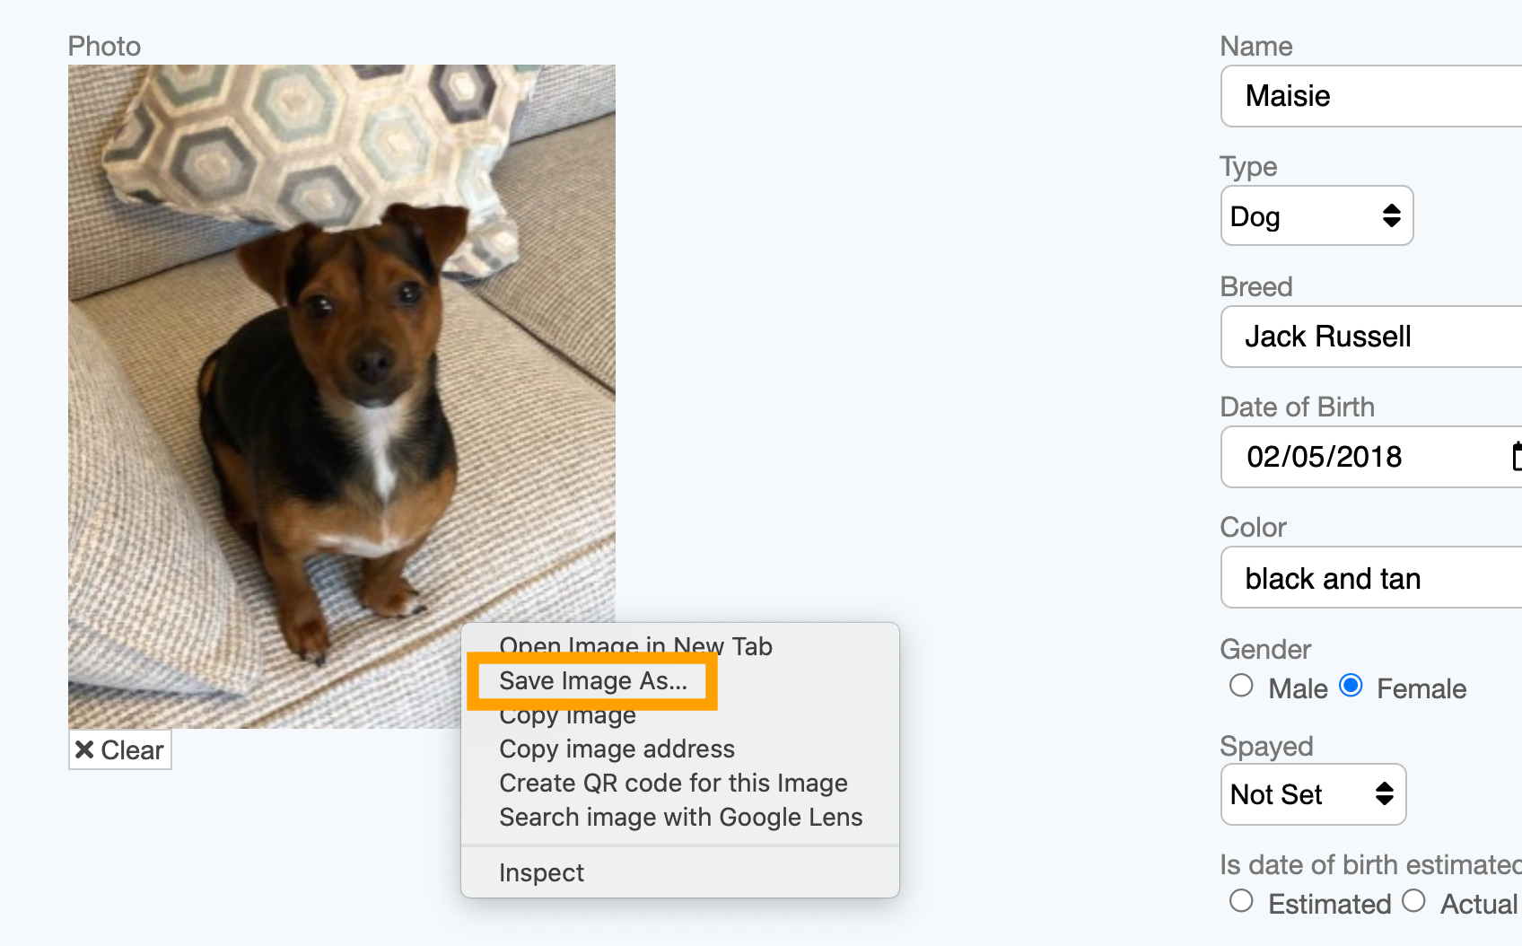Image resolution: width=1522 pixels, height=946 pixels.
Task: Click the Jack Russell breed field
Action: click(1371, 337)
